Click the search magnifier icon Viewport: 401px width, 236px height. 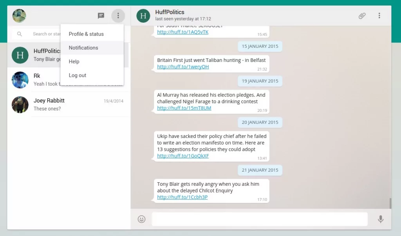20,34
